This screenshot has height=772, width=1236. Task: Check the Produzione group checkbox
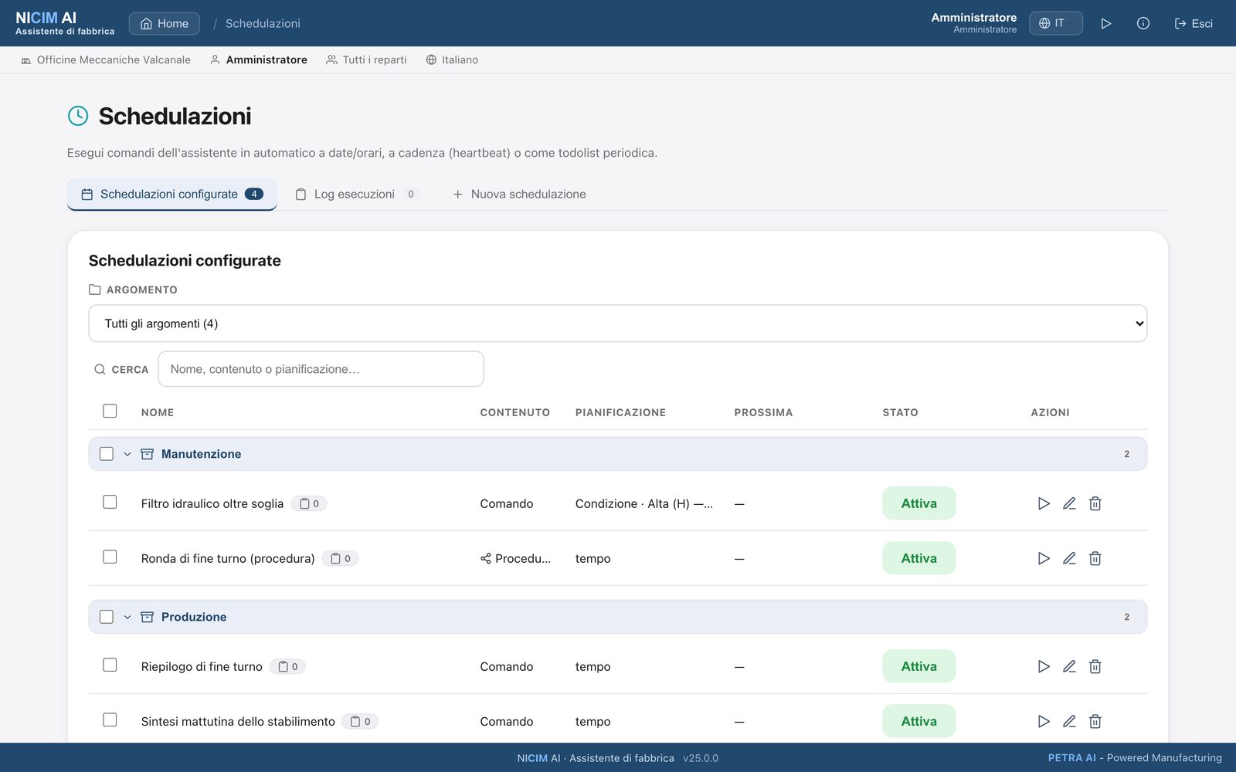pos(107,617)
